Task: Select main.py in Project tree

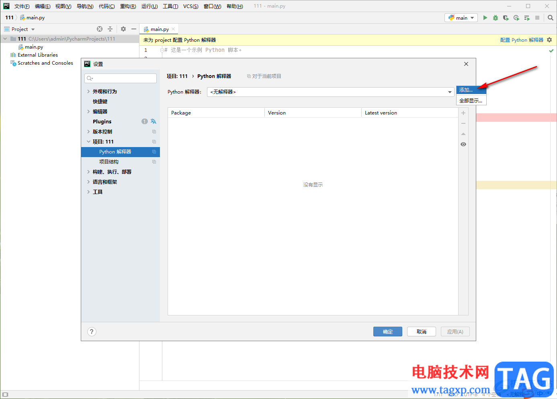Action: coord(34,47)
